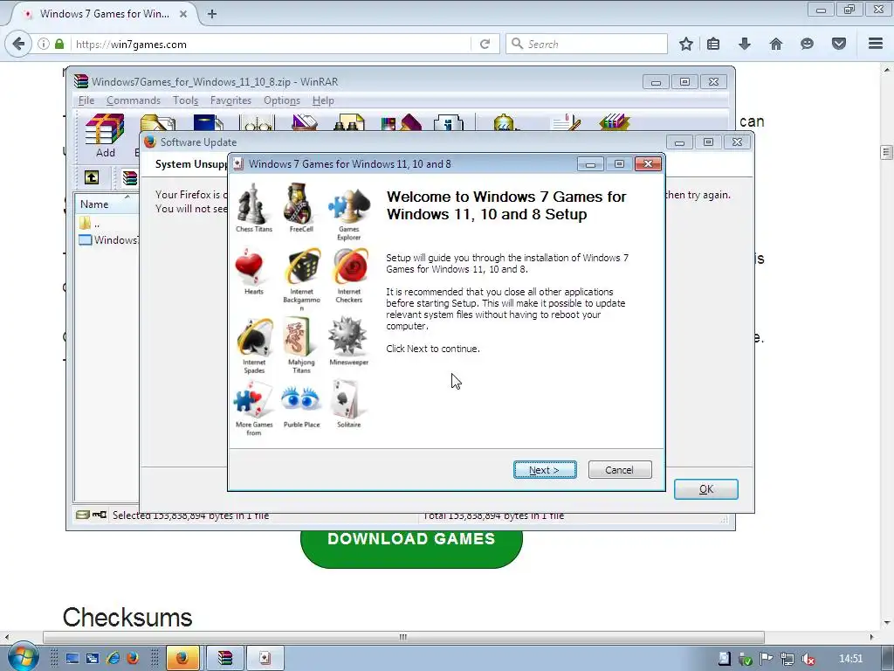Screen dimensions: 894x671
Task: Switch to WinRAR taskbar button
Action: click(225, 659)
